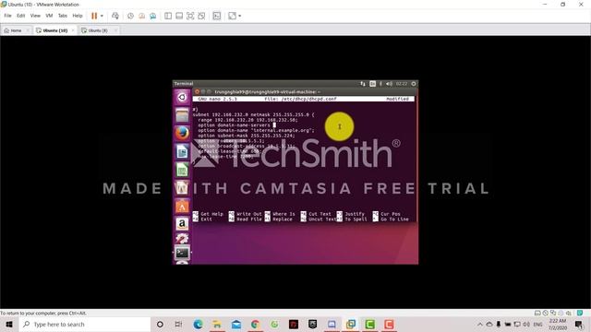This screenshot has height=332, width=591.
Task: Click the option subnet-mask line
Action: [247, 136]
